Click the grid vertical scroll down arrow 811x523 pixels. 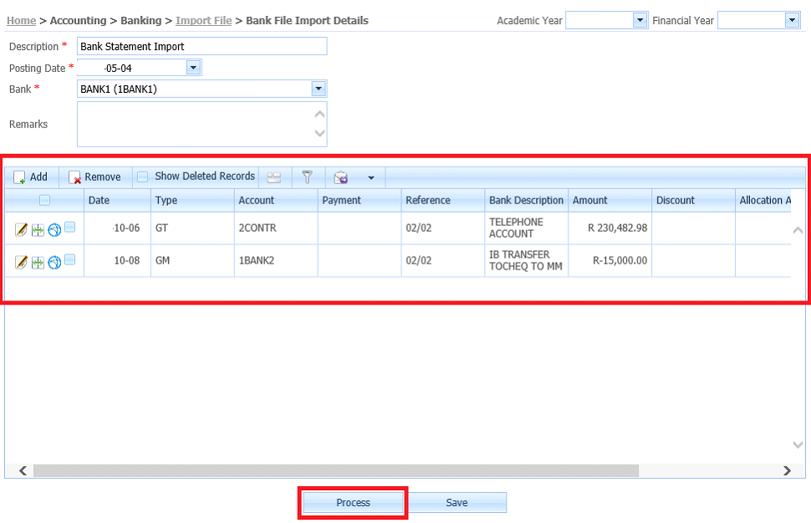(x=798, y=444)
